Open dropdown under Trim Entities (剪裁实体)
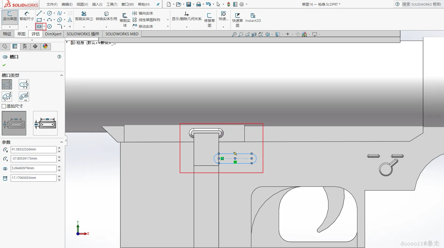Screen dimensions: 444x248 pyautogui.click(x=84, y=27)
